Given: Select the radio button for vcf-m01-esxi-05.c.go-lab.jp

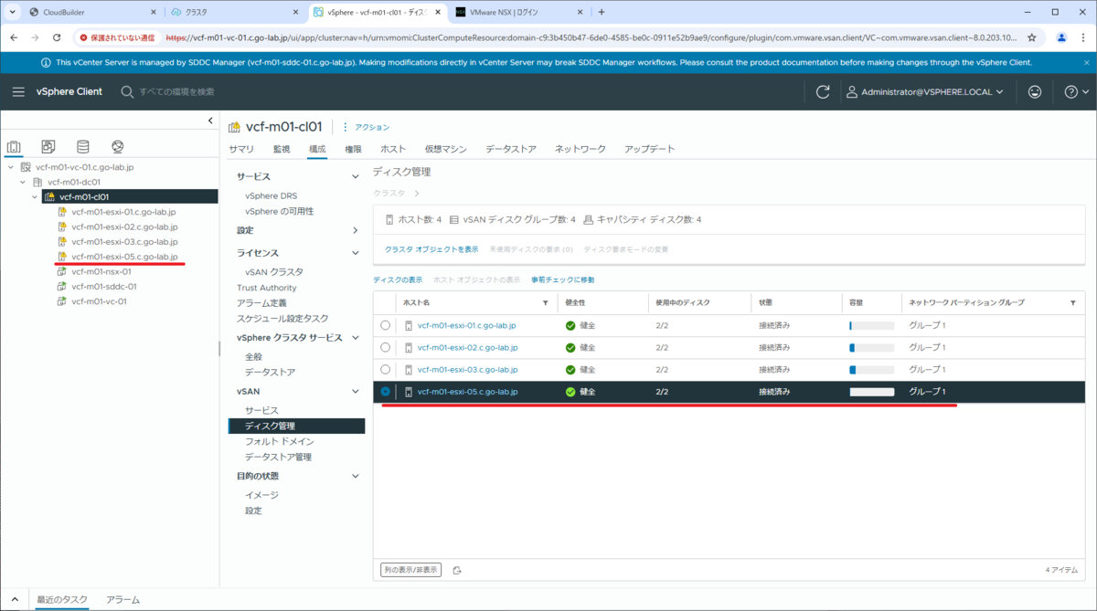Looking at the screenshot, I should click(385, 391).
